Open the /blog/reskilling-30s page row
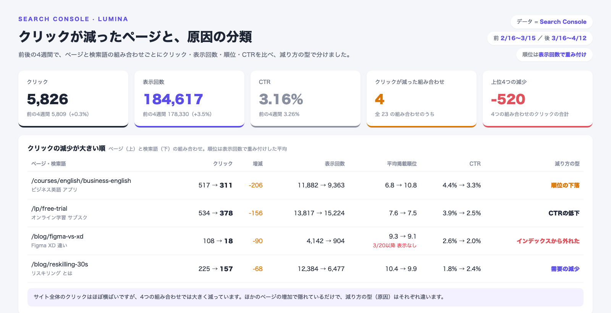The width and height of the screenshot is (611, 313). pos(305,269)
